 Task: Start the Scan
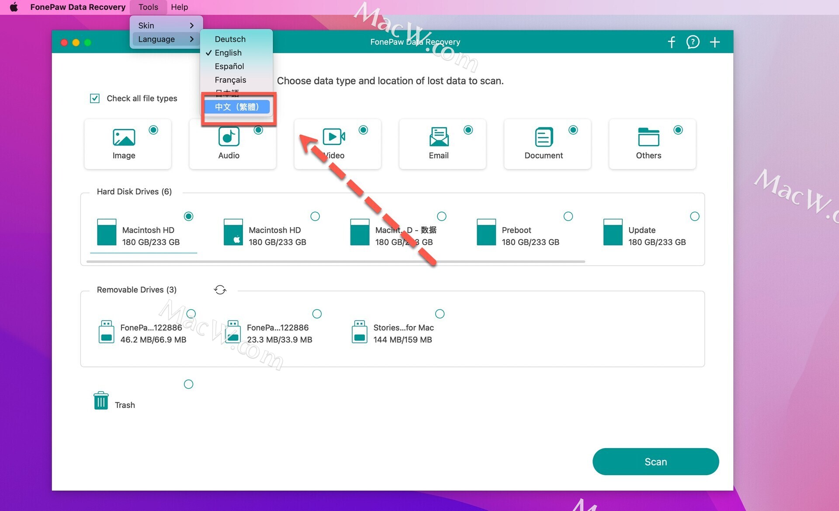[655, 462]
